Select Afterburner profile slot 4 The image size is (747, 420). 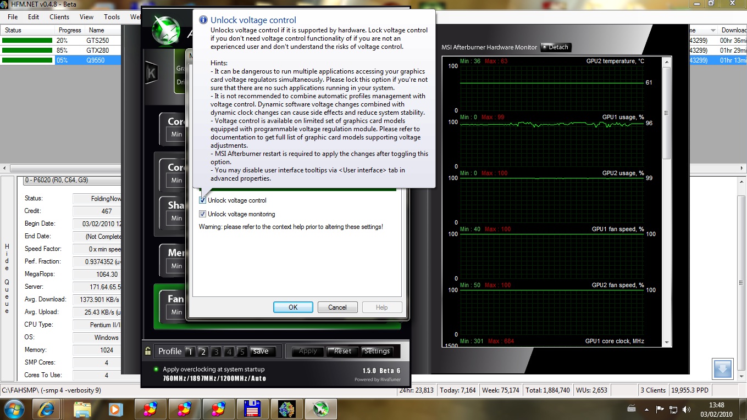coord(229,352)
